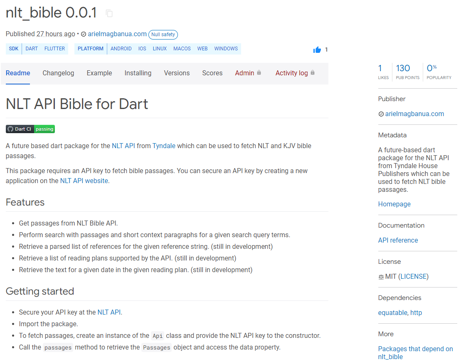The width and height of the screenshot is (461, 362).
Task: Open the Activity log tab
Action: [295, 73]
